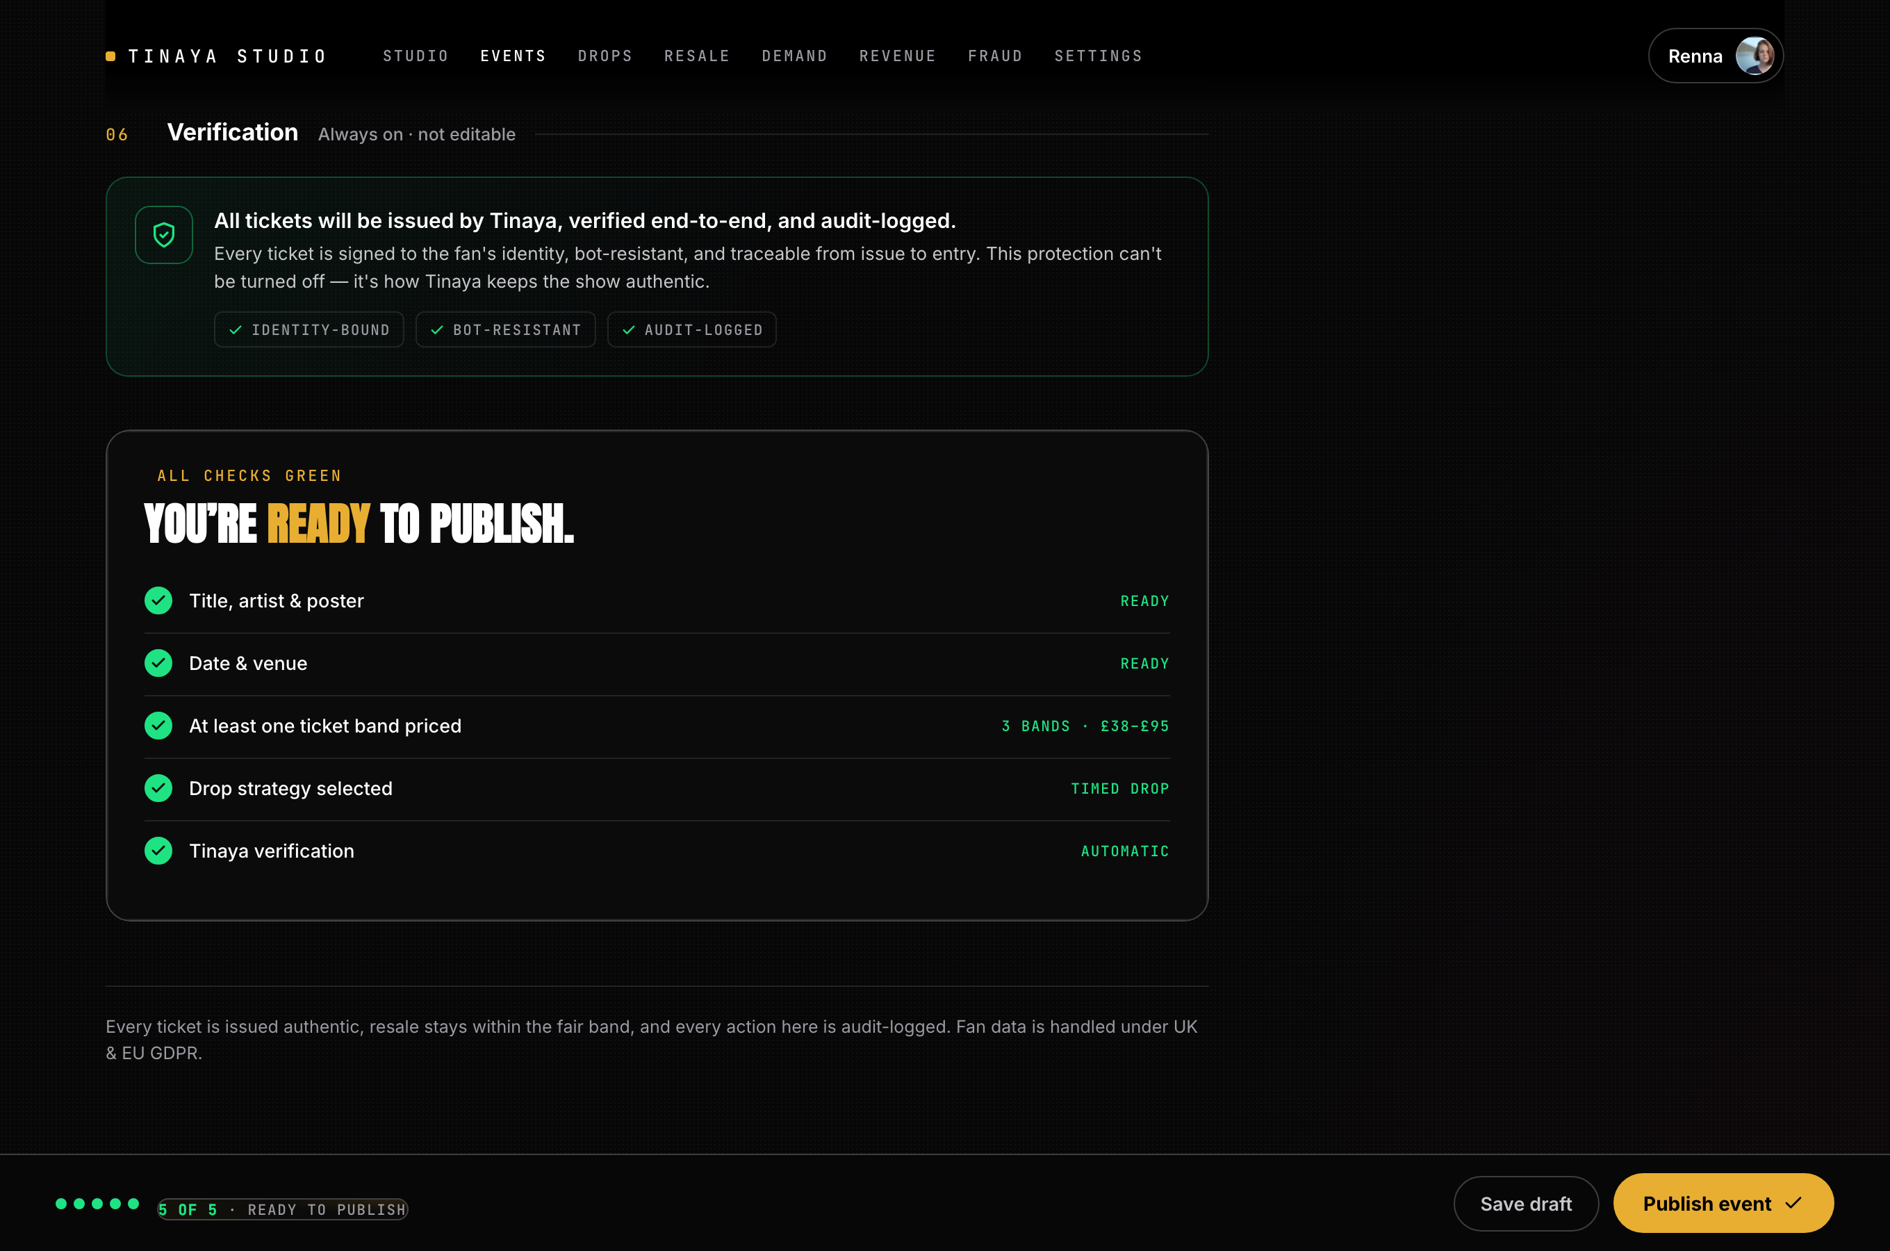Click the Identity-Bound badge
1890x1251 pixels.
[x=309, y=329]
